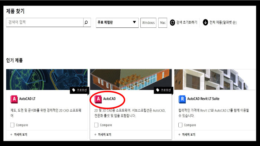The width and height of the screenshot is (260, 146).
Task: Expand 자세히 보기 under AutoCAD Revit LT Suite
Action: pyautogui.click(x=187, y=135)
